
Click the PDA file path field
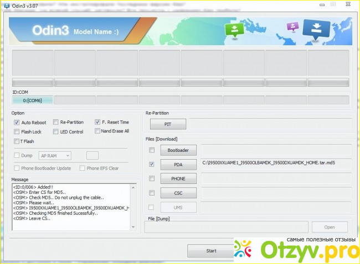[276, 163]
